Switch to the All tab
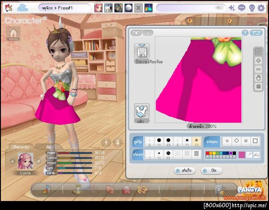The height and width of the screenshot is (210, 269). coord(48,147)
